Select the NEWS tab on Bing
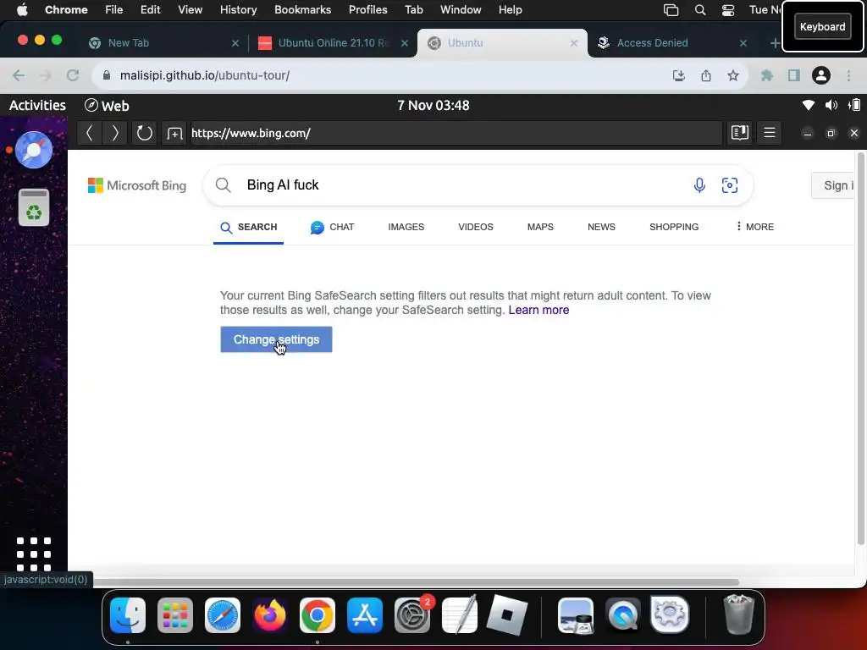The height and width of the screenshot is (650, 867). pyautogui.click(x=601, y=227)
